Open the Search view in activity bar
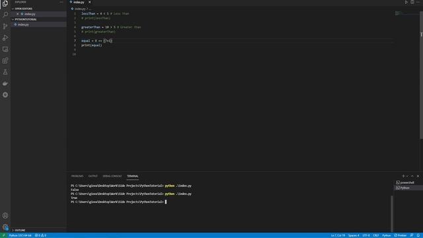This screenshot has height=238, width=423. pyautogui.click(x=5, y=15)
